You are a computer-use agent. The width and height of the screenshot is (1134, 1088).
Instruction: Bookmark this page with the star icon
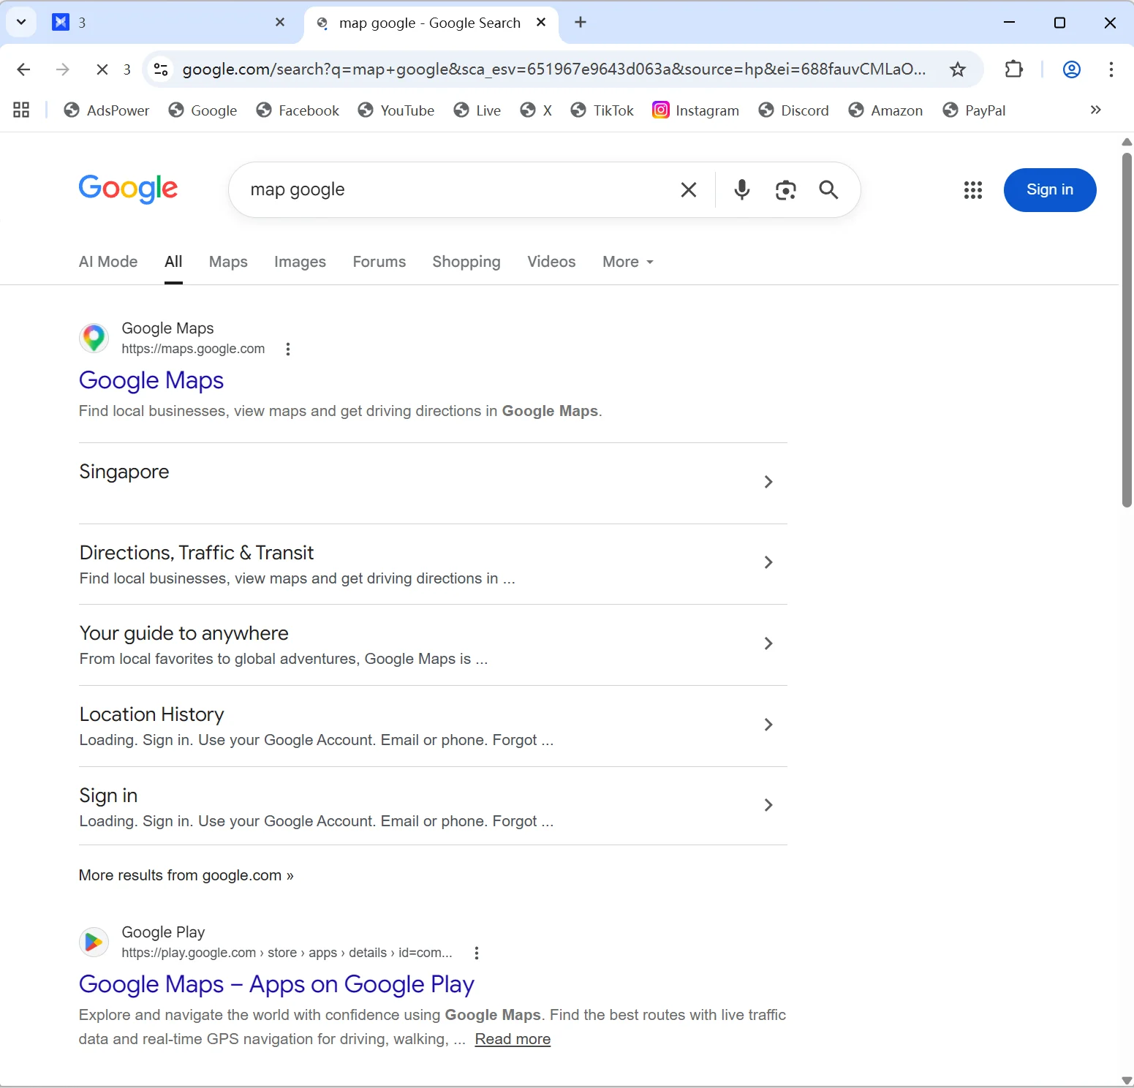pyautogui.click(x=957, y=69)
